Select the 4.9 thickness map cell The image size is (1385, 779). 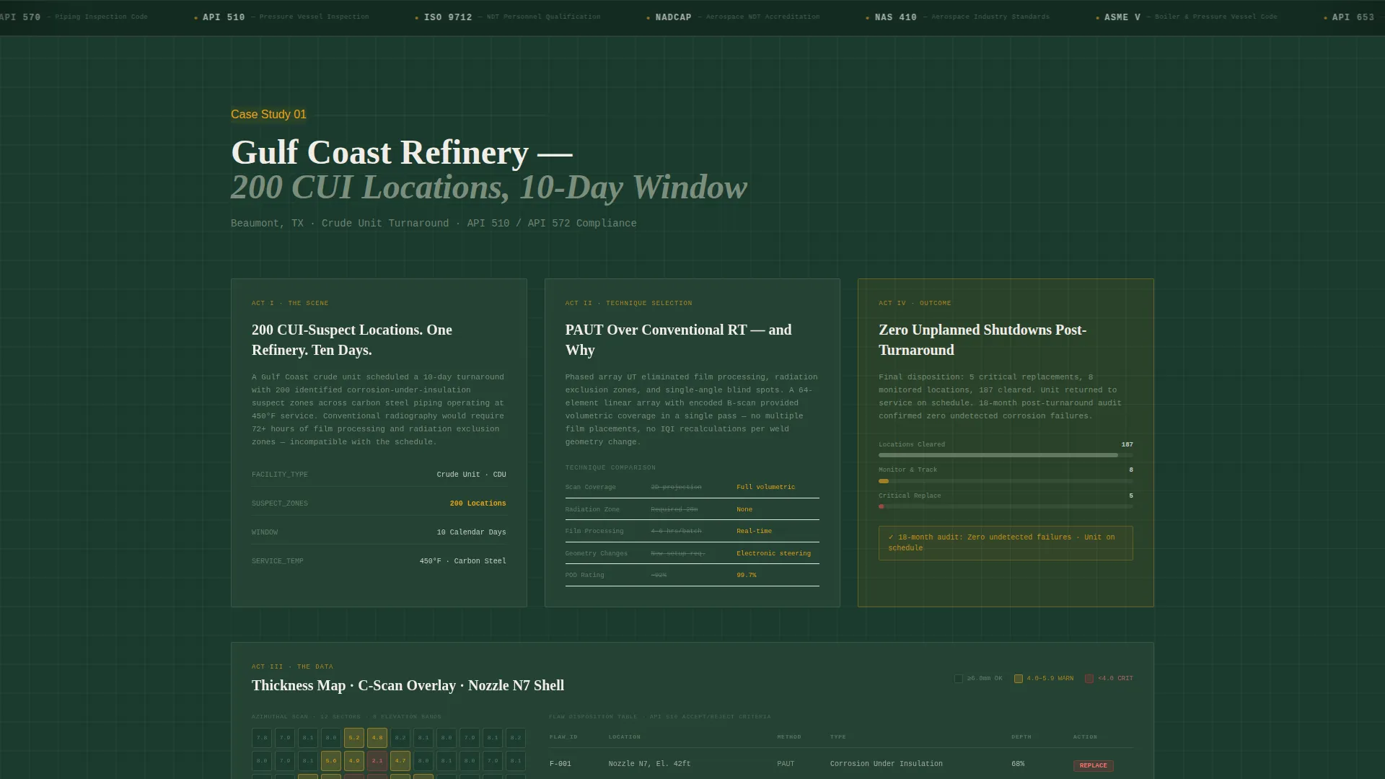pyautogui.click(x=354, y=761)
